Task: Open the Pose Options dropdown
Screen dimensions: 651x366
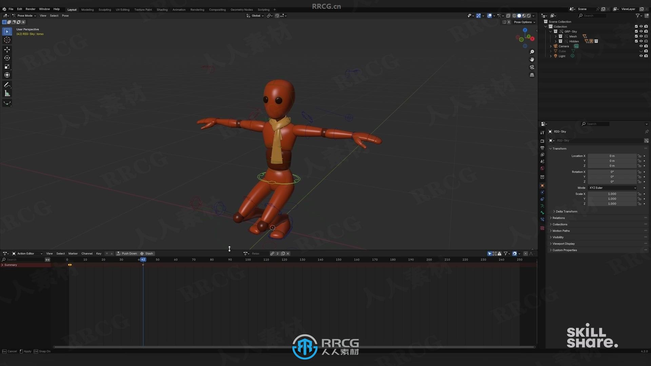Action: click(525, 22)
